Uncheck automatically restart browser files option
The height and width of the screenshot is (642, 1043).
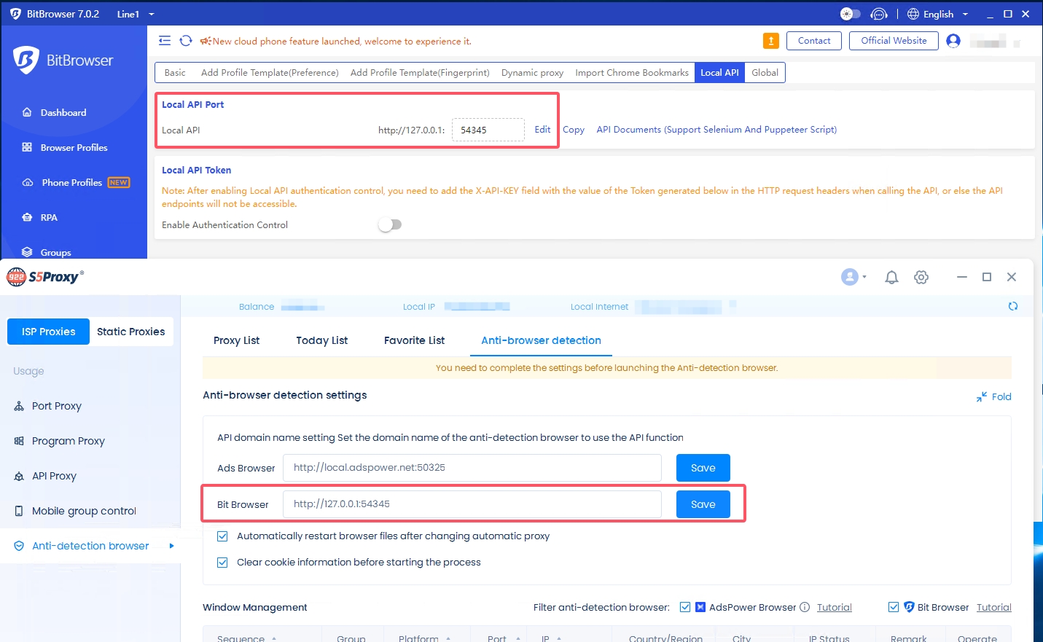click(x=222, y=536)
